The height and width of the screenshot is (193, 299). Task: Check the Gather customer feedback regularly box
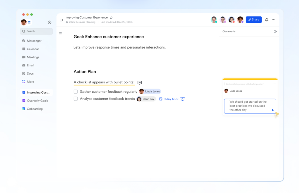[x=76, y=92]
